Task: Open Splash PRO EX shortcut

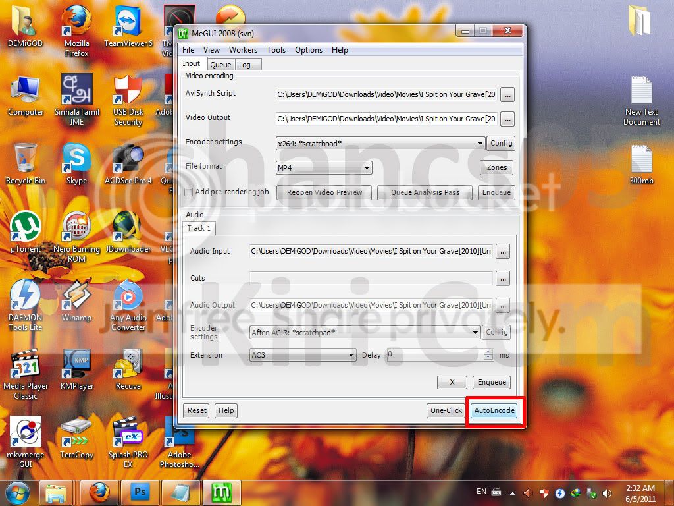Action: tap(128, 442)
